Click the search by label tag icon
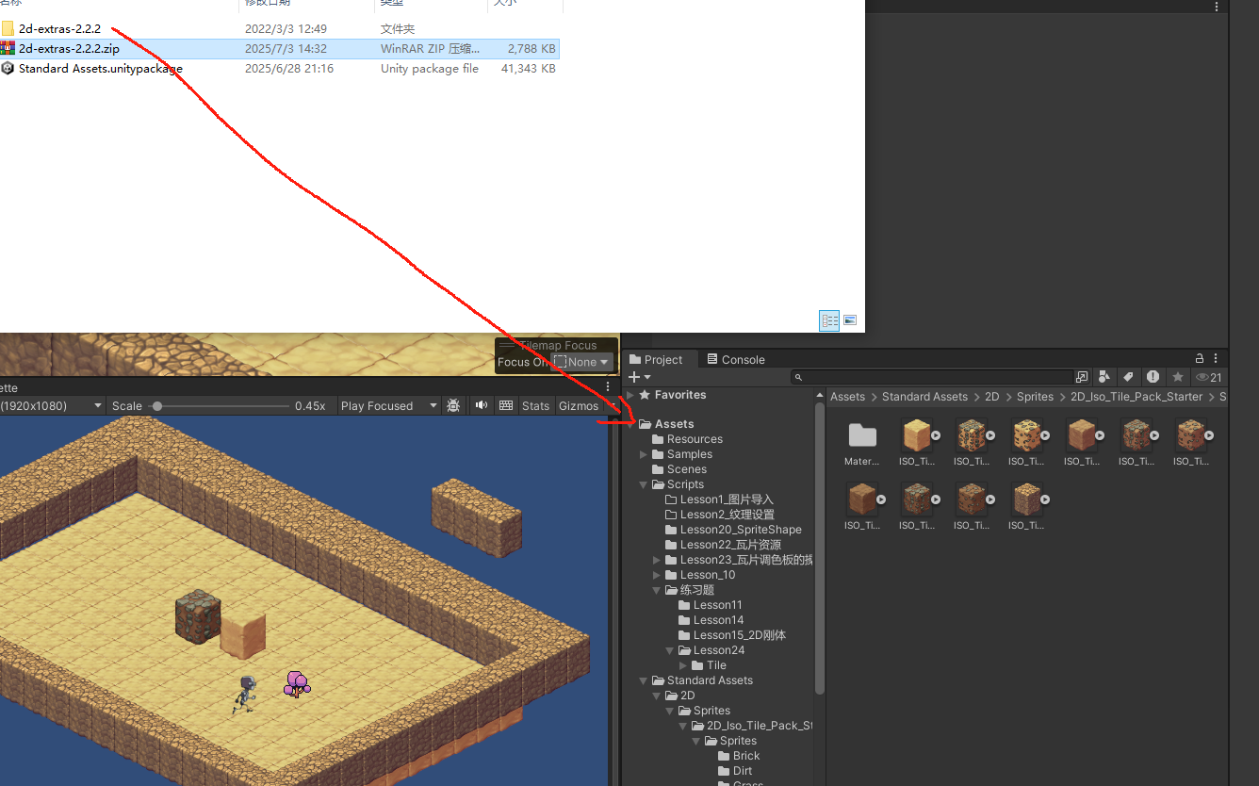The height and width of the screenshot is (786, 1259). [1127, 375]
